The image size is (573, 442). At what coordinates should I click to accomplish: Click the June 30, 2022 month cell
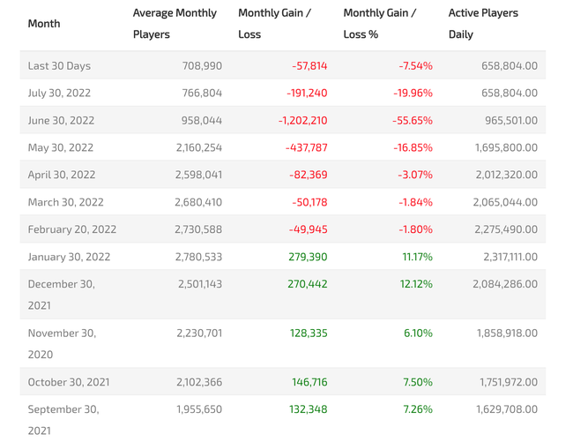click(x=61, y=121)
